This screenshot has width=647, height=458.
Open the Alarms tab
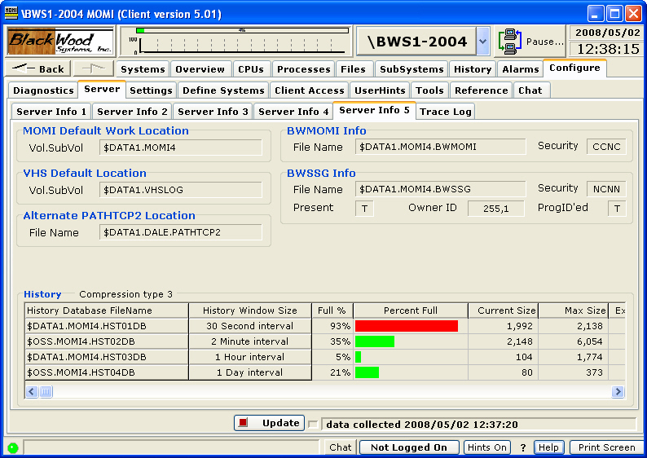click(x=520, y=69)
